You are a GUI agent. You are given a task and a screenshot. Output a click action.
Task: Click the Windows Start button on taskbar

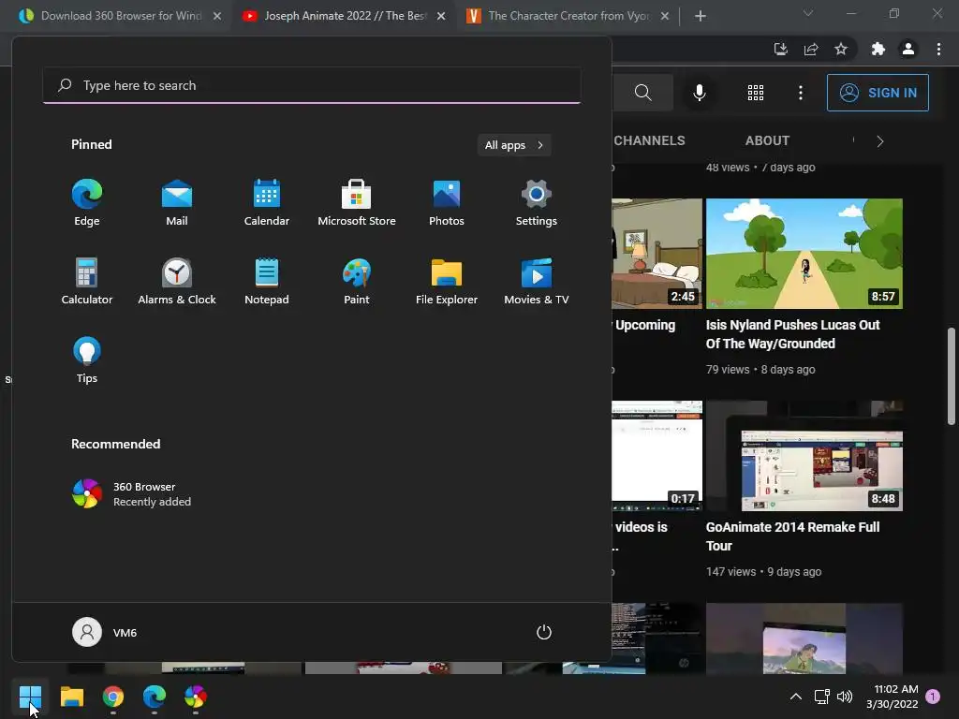pos(30,697)
